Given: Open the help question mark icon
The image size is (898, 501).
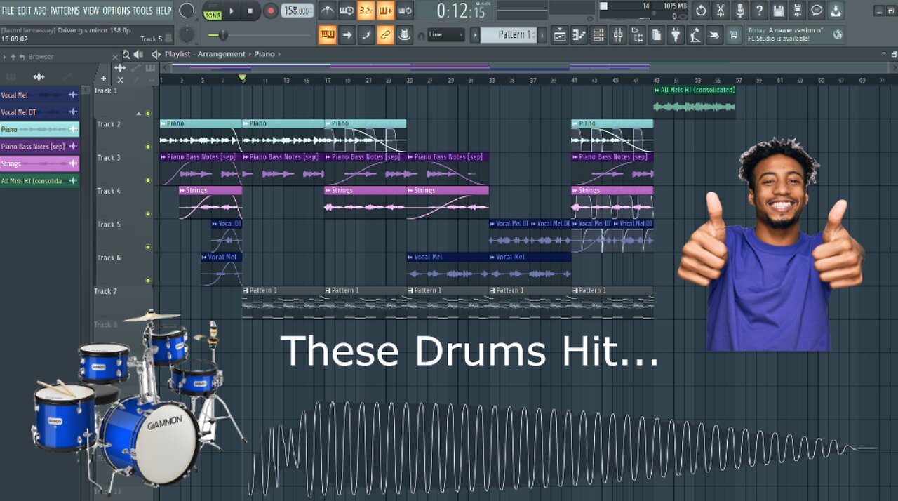Looking at the screenshot, I should click(x=759, y=11).
